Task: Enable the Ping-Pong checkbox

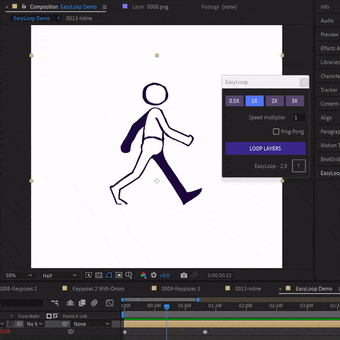Action: click(x=276, y=131)
